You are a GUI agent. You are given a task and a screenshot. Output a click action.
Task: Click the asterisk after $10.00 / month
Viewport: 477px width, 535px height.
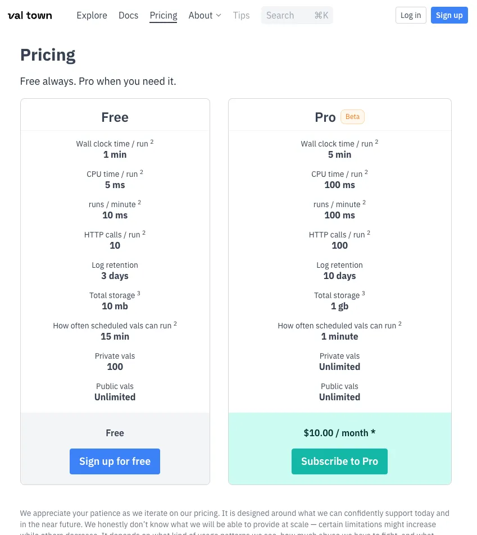[373, 433]
